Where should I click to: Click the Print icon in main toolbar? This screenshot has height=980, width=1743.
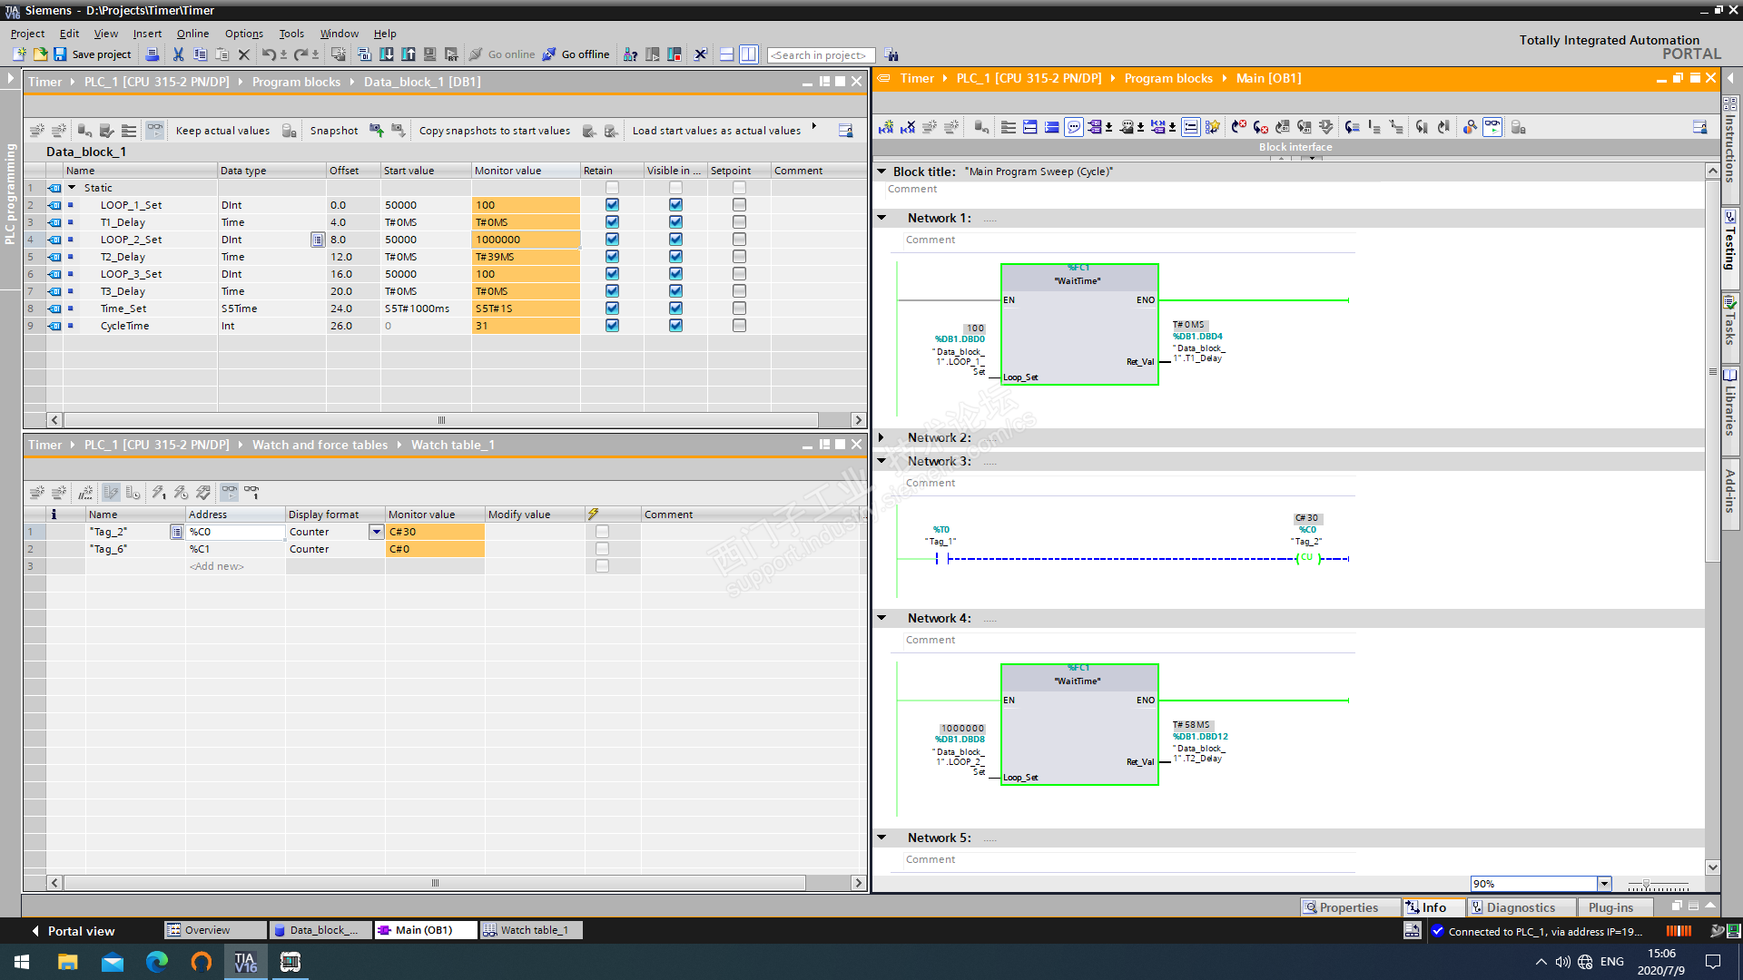[x=153, y=54]
